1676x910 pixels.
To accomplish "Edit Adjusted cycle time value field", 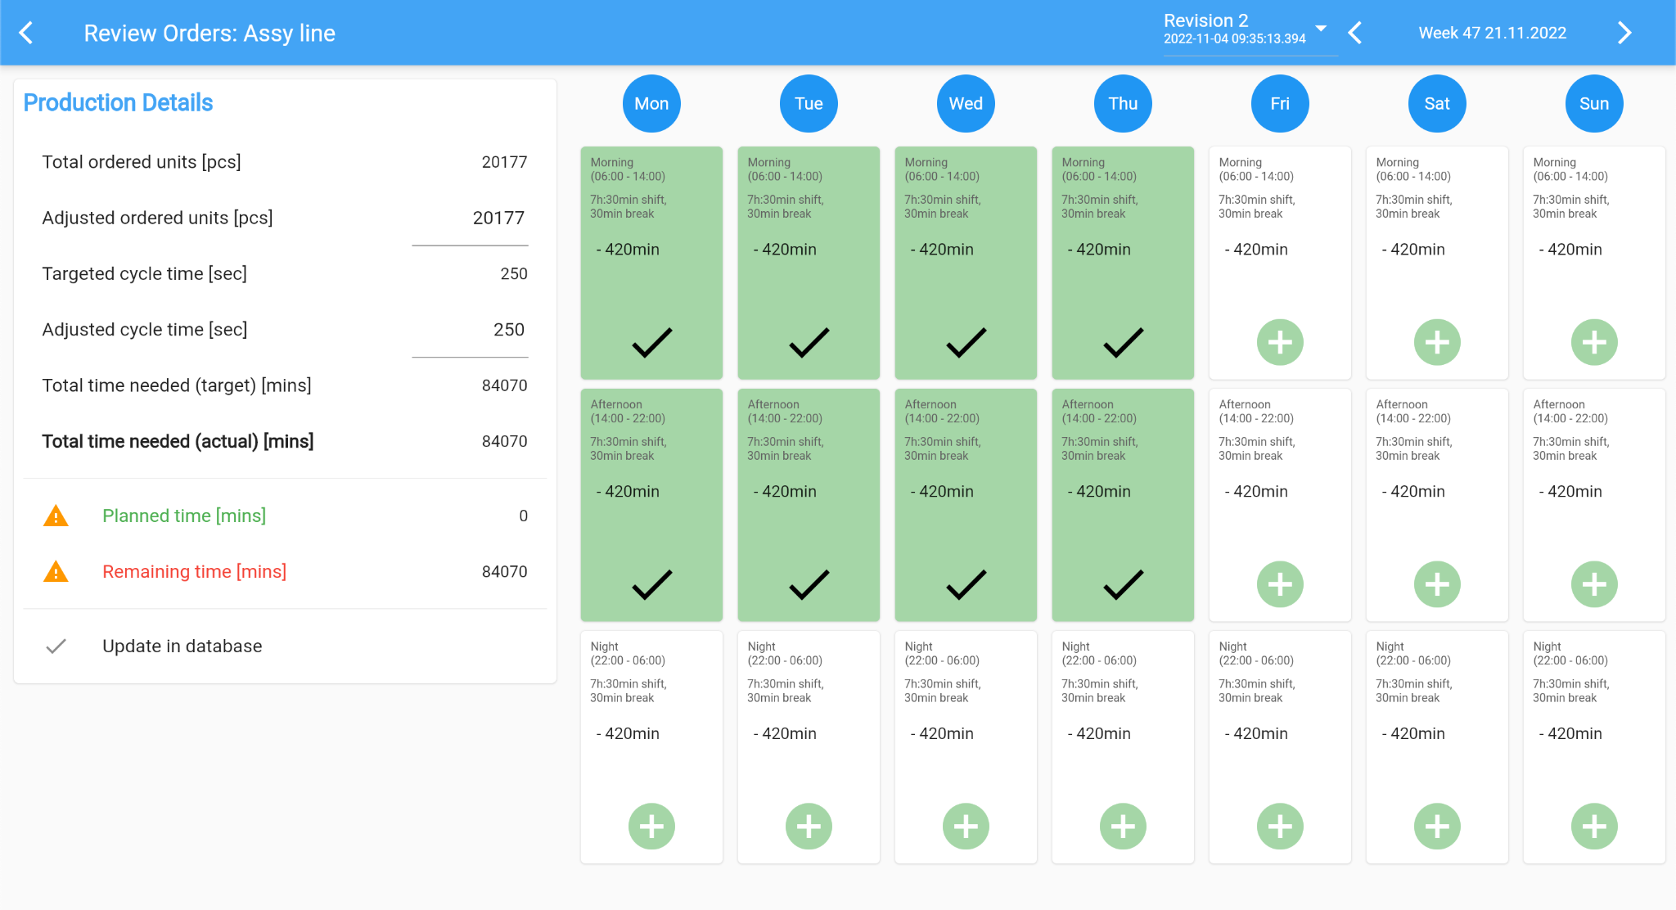I will 471,330.
